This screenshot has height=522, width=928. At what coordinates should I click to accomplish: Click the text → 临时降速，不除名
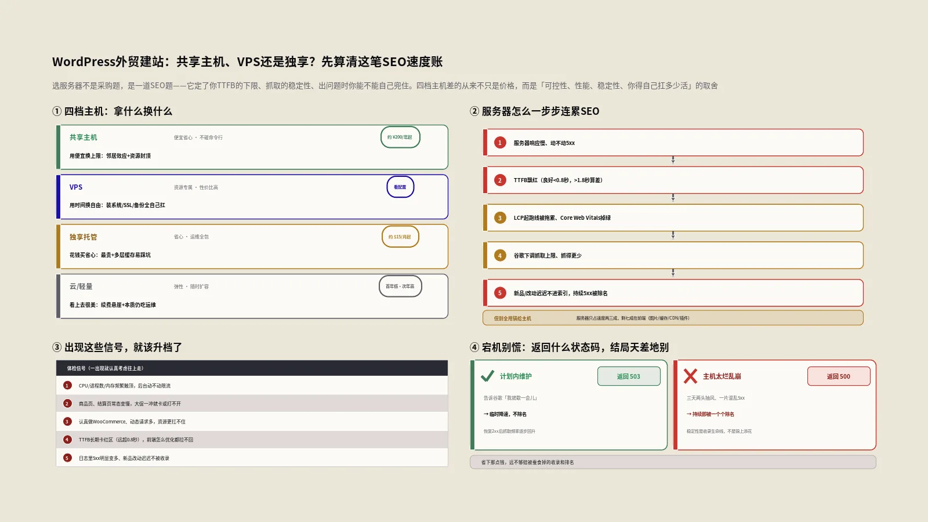[x=505, y=415]
